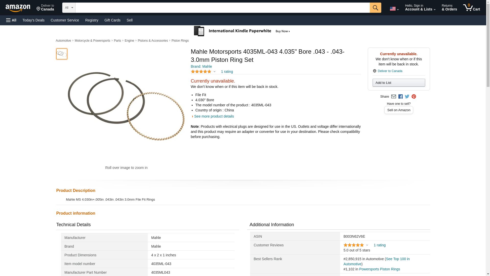The image size is (490, 276).
Task: Share product on Twitter
Action: point(407,97)
